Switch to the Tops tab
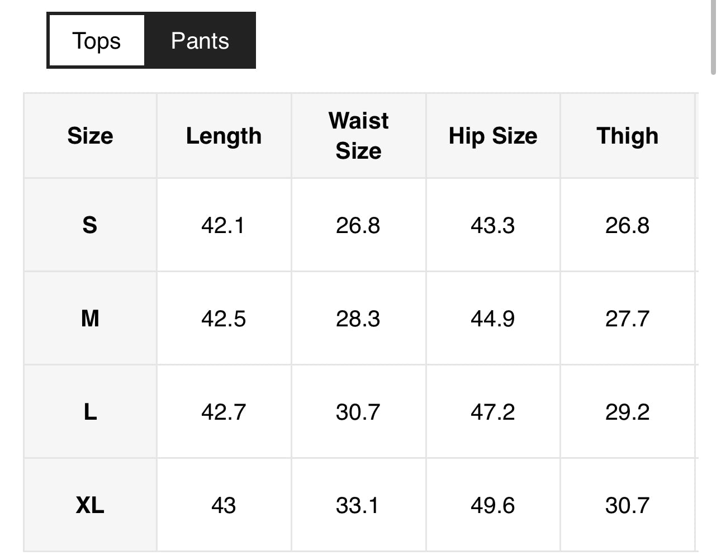The height and width of the screenshot is (560, 721). tap(96, 41)
